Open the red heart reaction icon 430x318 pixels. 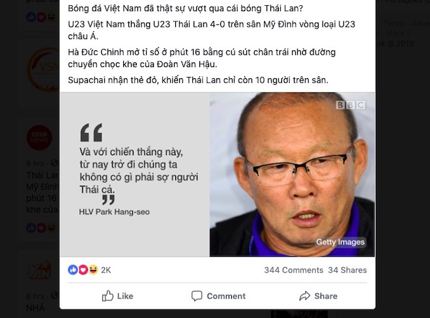(x=83, y=270)
